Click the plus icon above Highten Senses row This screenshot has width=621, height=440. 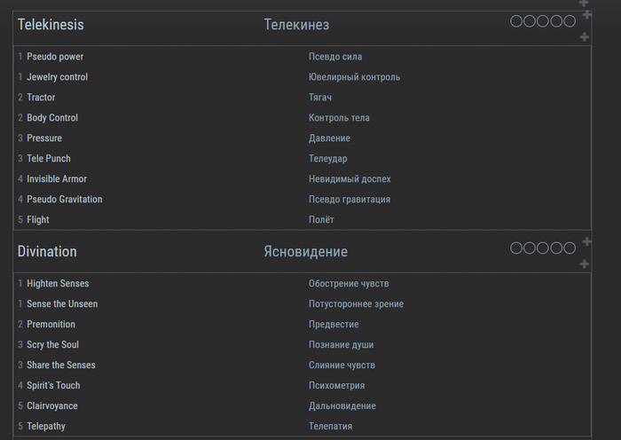coord(584,264)
